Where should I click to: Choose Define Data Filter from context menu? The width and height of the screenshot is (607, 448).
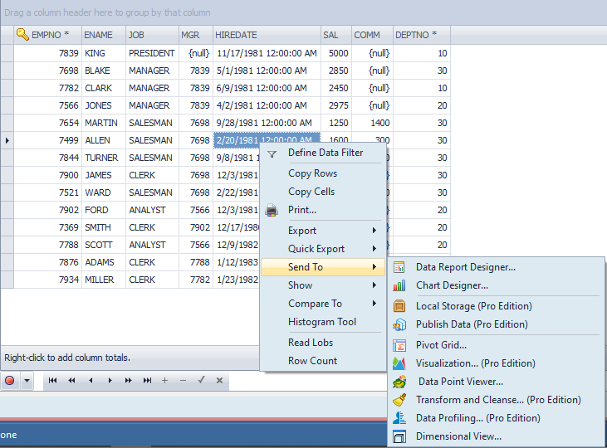[324, 153]
